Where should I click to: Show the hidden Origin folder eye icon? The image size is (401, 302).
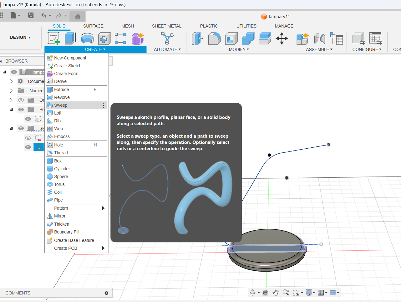pyautogui.click(x=21, y=100)
